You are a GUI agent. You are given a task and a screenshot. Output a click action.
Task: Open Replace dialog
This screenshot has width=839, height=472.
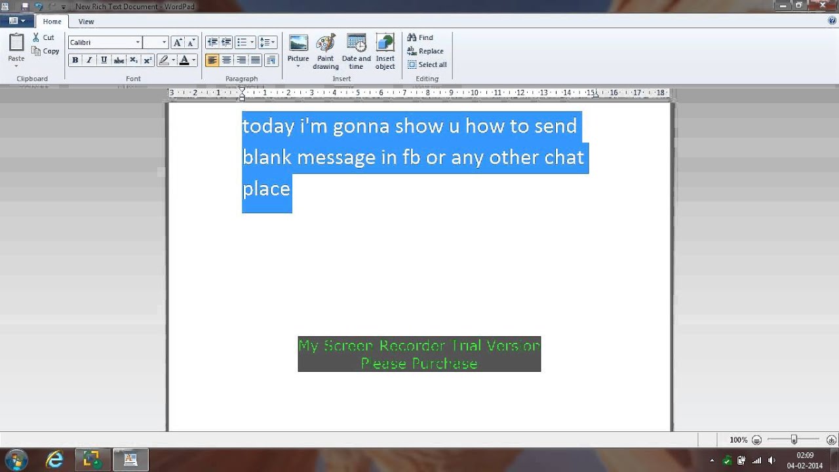(x=425, y=51)
